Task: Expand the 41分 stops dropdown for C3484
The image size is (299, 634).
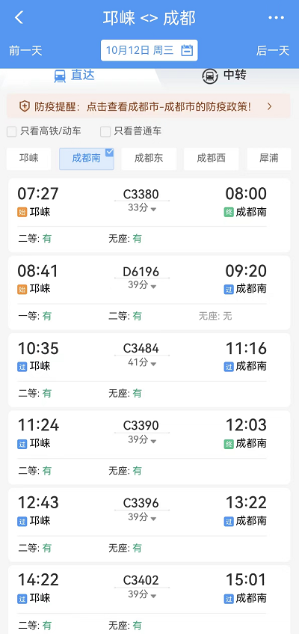Action: [142, 363]
